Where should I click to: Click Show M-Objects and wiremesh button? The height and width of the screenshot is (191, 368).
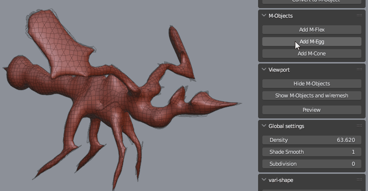click(x=312, y=95)
